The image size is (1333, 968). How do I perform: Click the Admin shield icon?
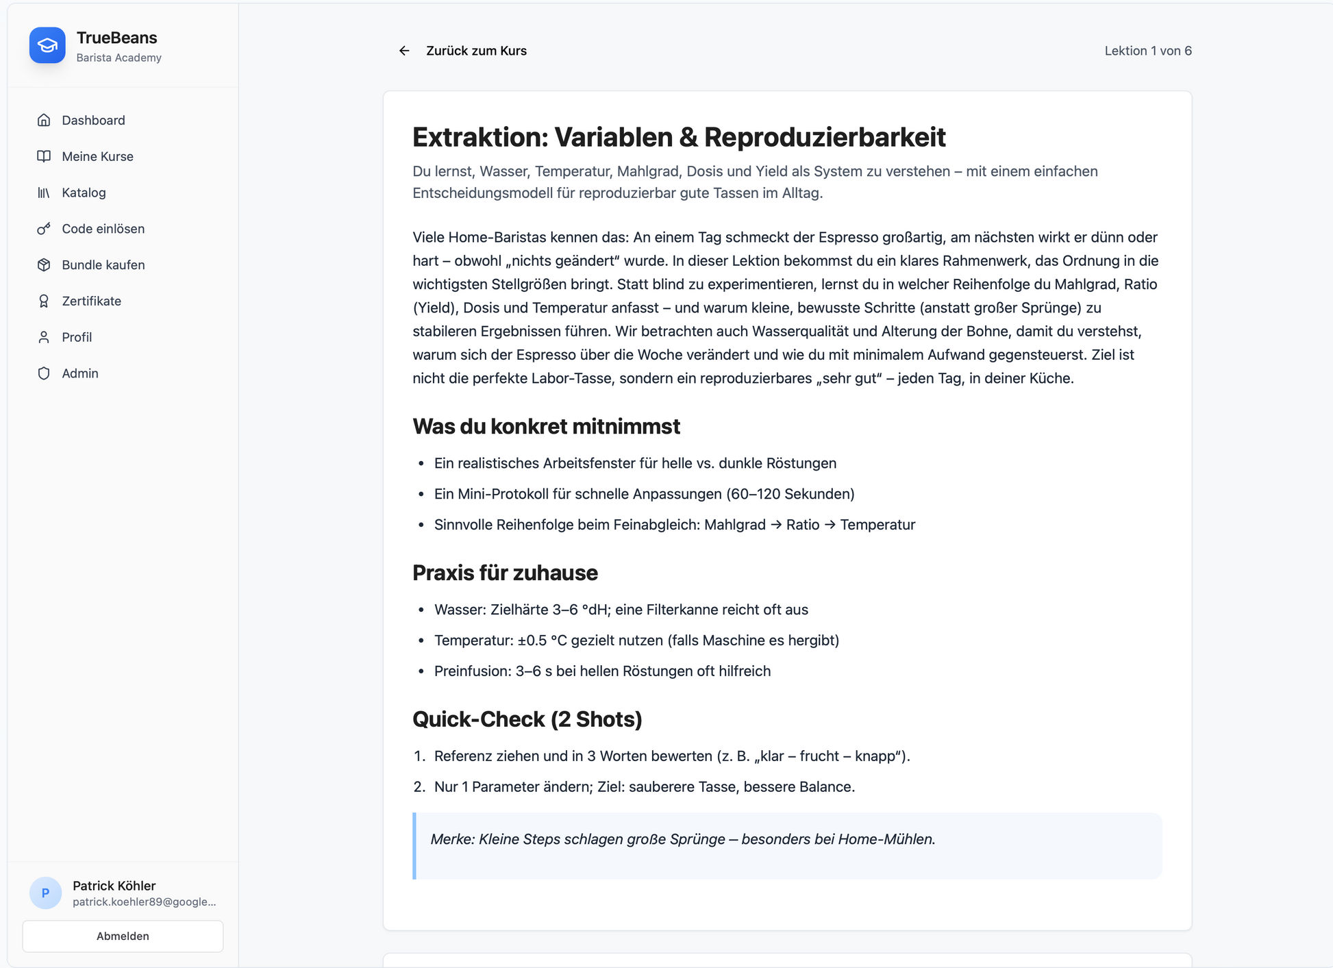(44, 373)
